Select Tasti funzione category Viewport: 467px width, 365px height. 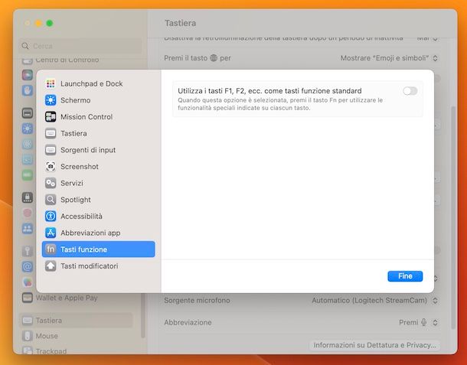click(98, 249)
